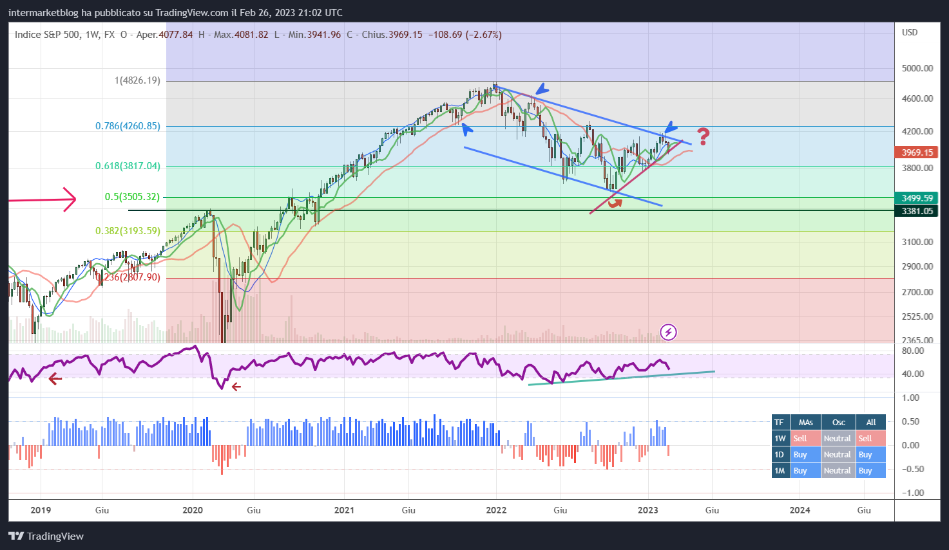Click the 2024 label on time axis
949x550 pixels.
800,510
